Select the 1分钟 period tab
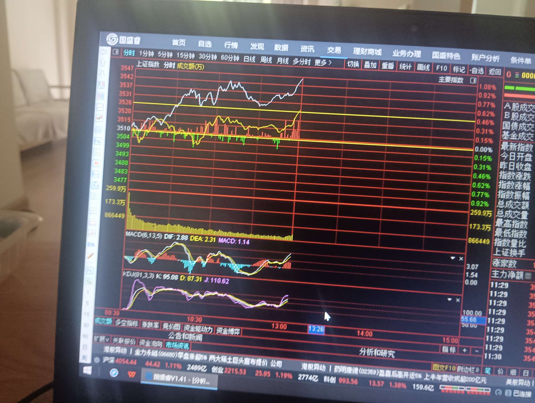535x403 pixels. click(x=146, y=54)
